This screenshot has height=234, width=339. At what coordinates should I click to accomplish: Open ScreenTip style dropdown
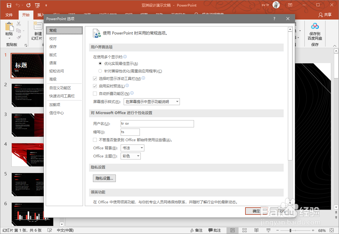click(152, 102)
